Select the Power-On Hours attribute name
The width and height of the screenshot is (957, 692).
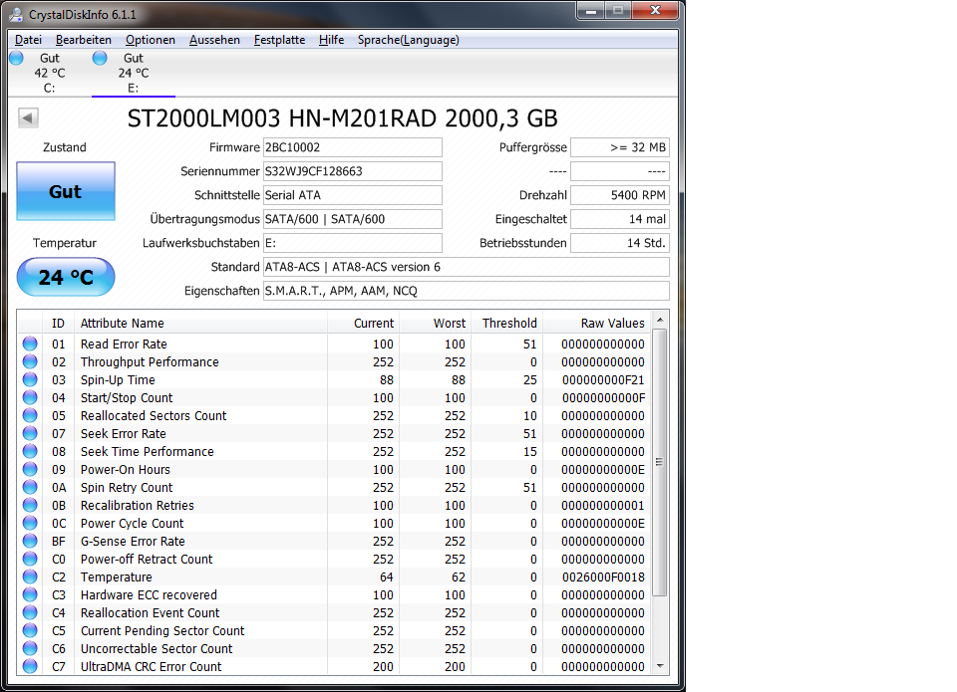point(126,469)
